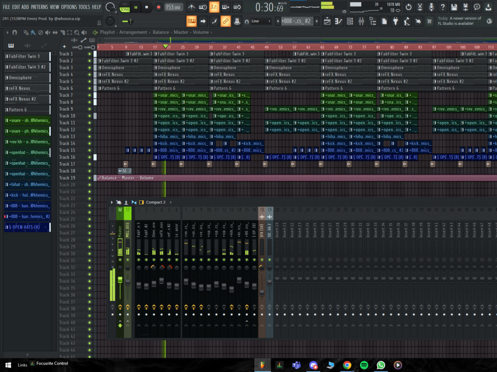Open the VIEW menu
This screenshot has height=372, width=497.
55,6
